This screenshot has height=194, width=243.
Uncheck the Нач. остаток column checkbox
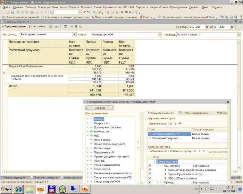[150, 166]
